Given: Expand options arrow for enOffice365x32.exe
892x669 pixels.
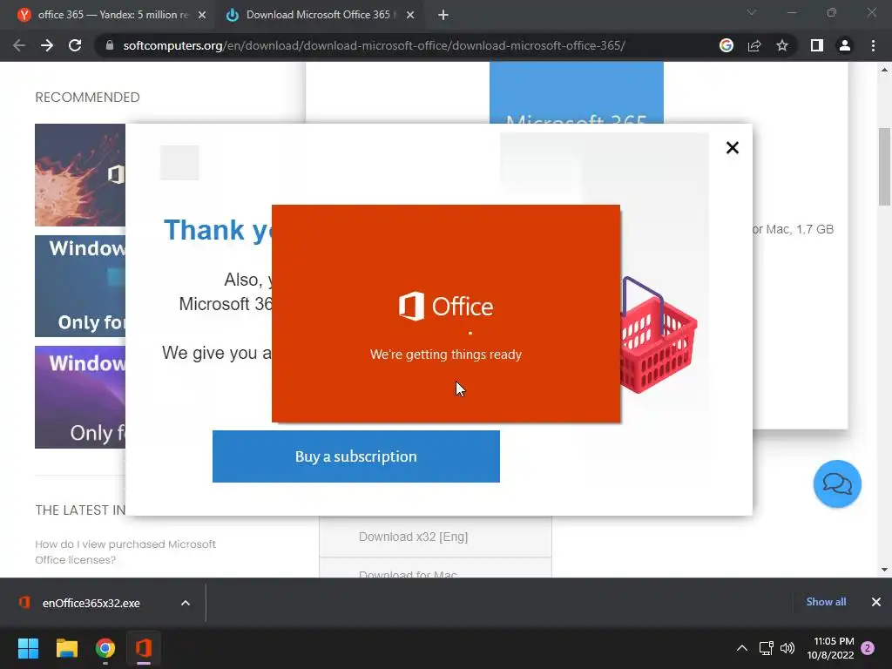Looking at the screenshot, I should pyautogui.click(x=186, y=603).
